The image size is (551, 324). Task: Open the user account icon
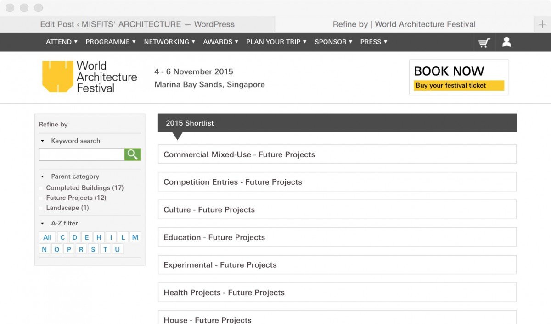click(x=506, y=42)
